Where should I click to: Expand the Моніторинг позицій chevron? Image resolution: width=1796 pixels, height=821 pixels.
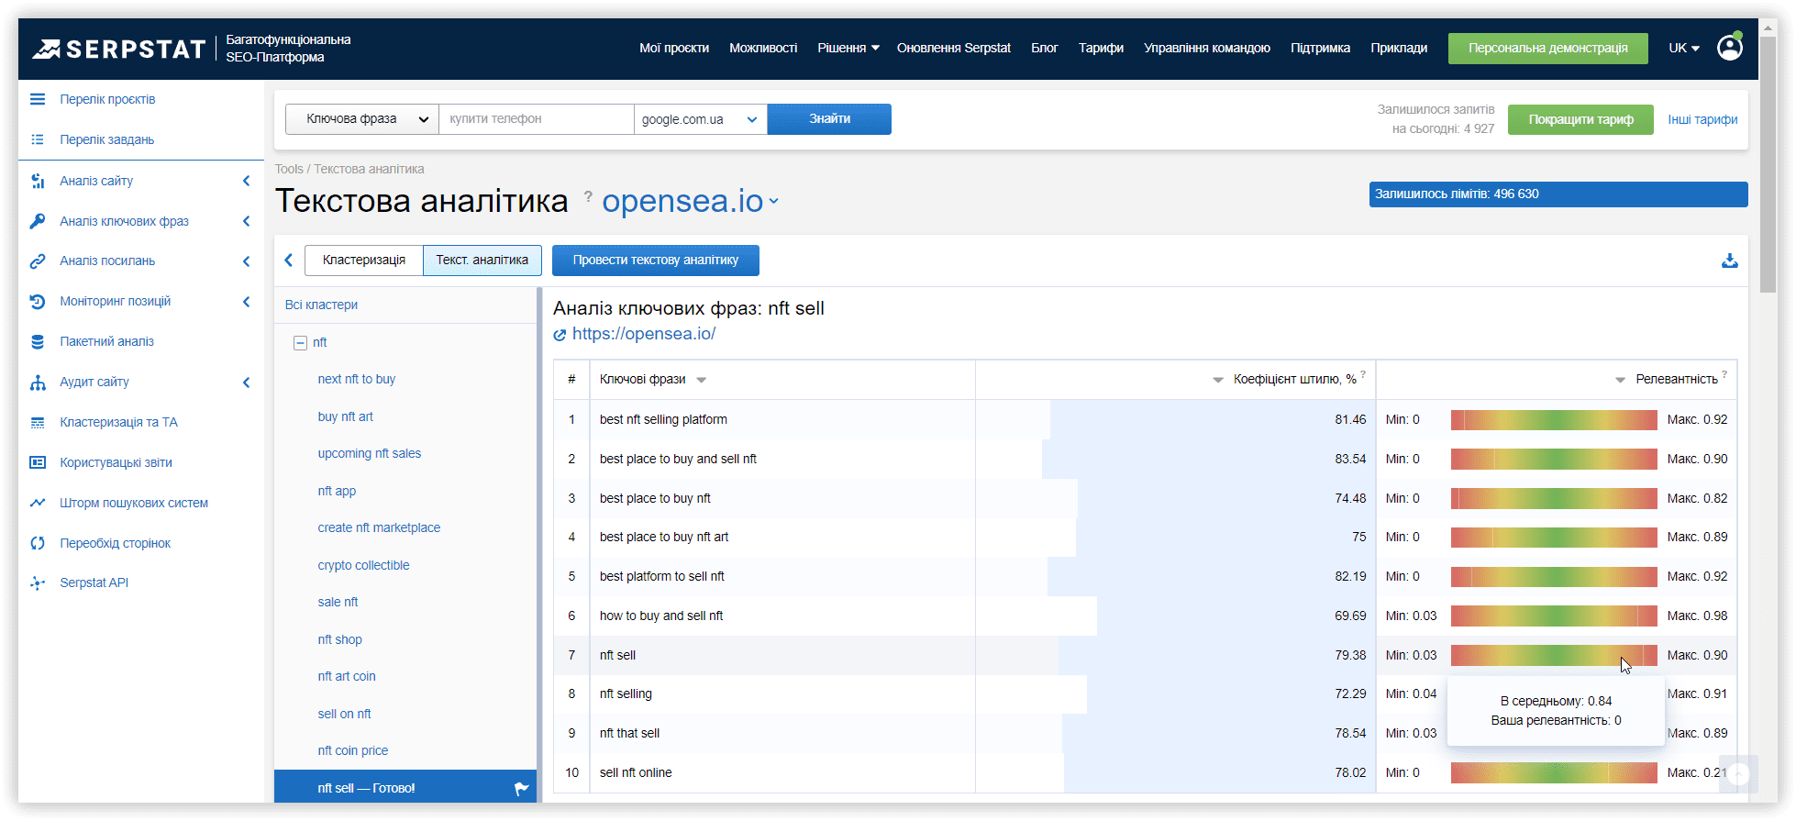(246, 301)
